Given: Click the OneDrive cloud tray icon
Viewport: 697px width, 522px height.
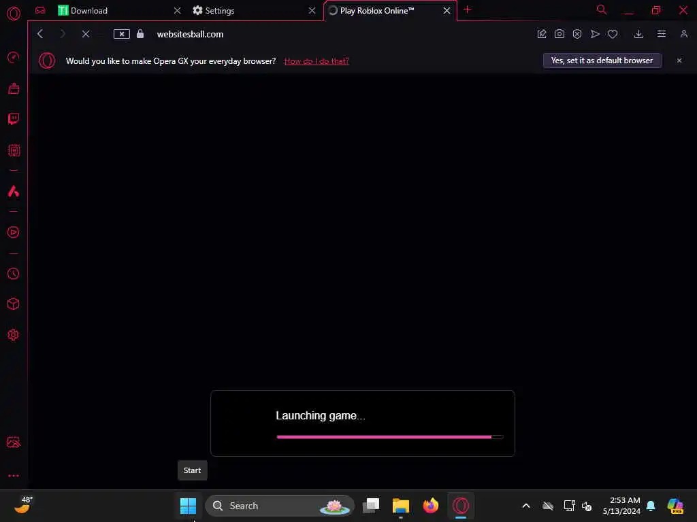Looking at the screenshot, I should point(548,506).
